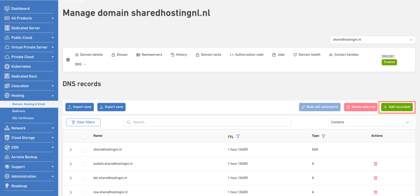Open the Contains filter mode dropdown
The height and width of the screenshot is (196, 420).
pyautogui.click(x=370, y=122)
